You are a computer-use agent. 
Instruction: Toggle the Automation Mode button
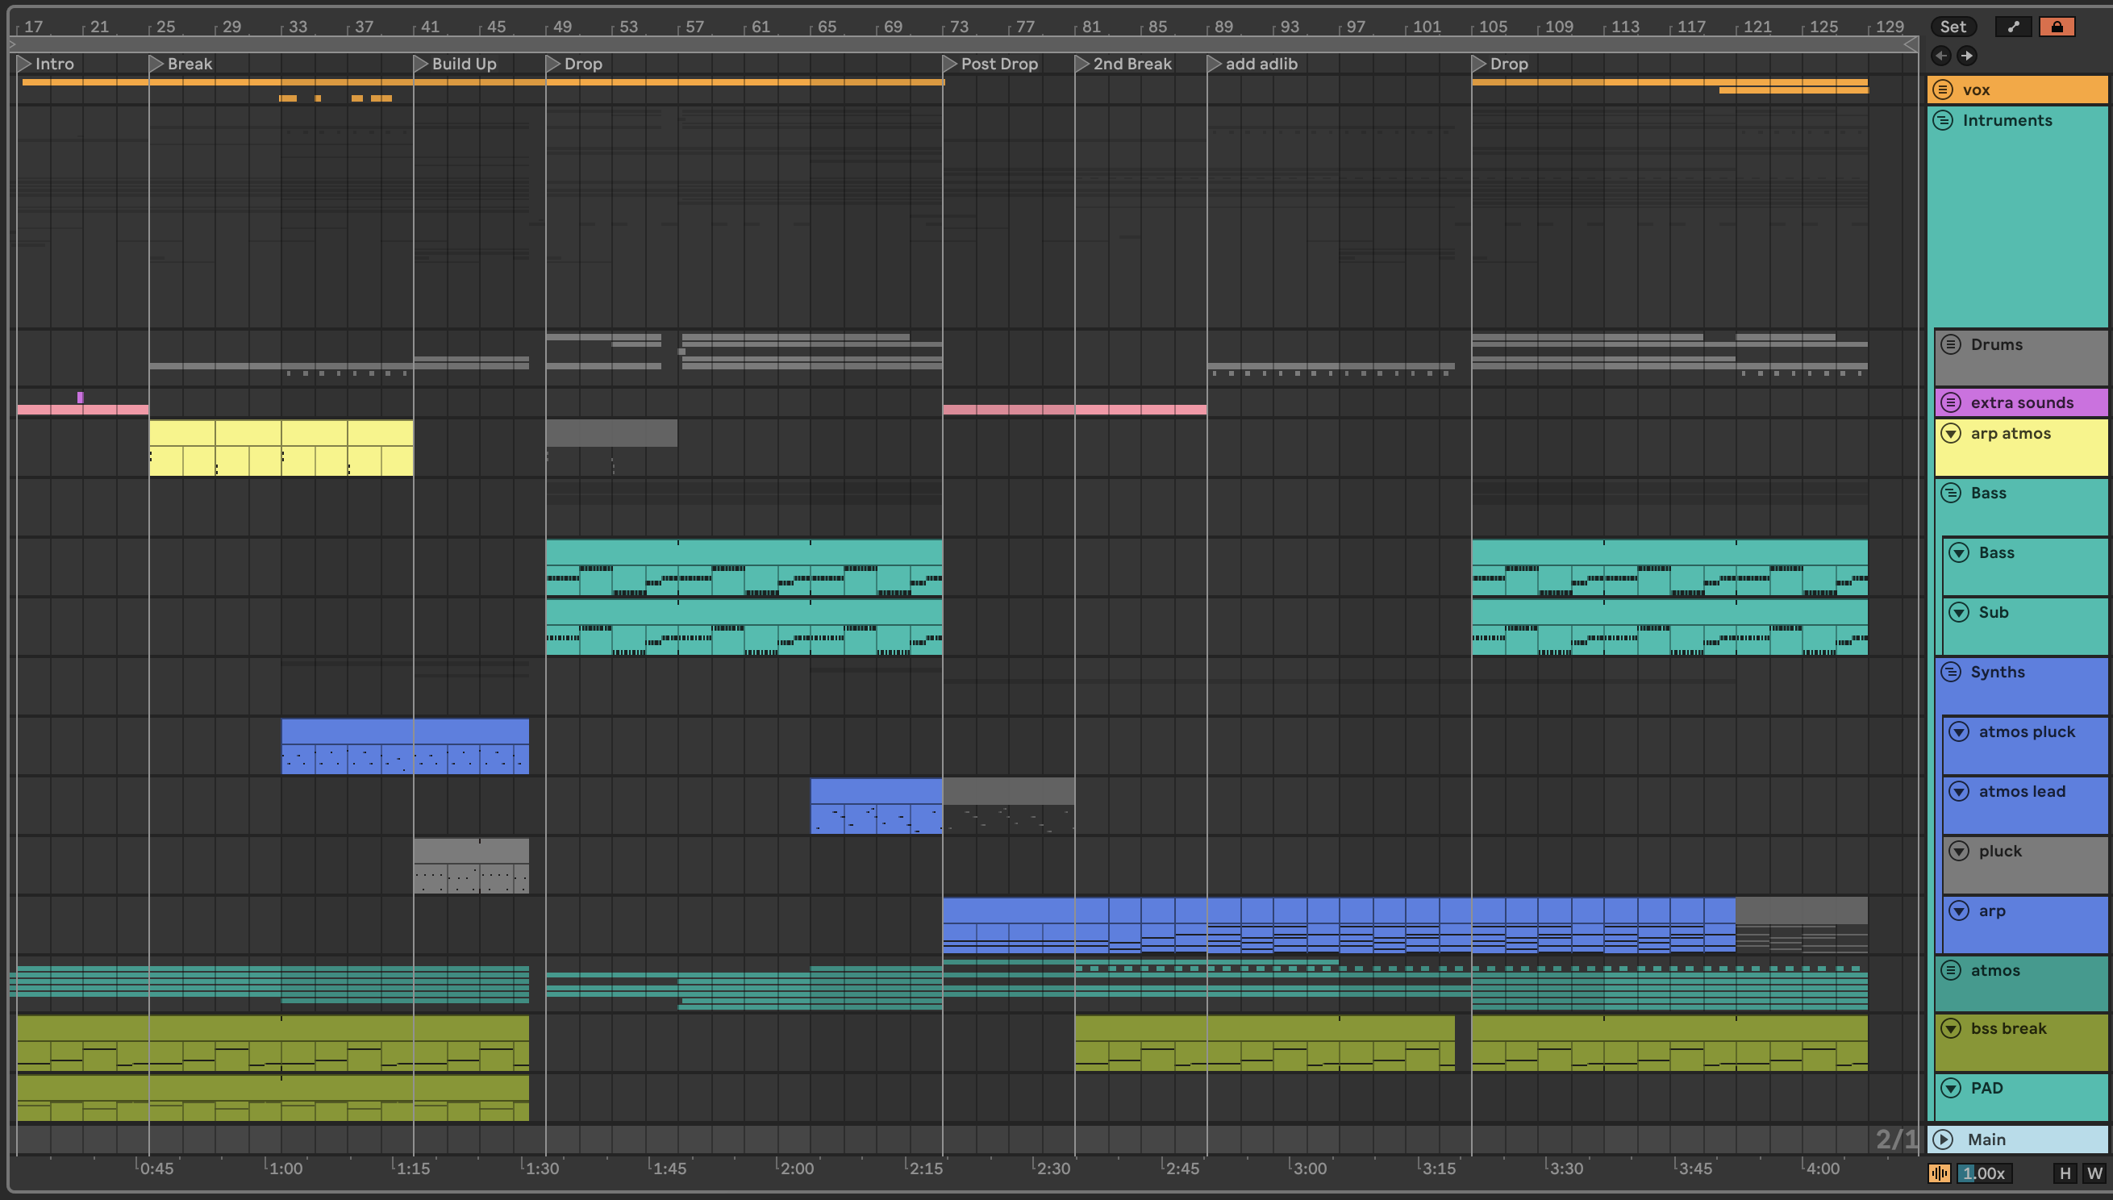tap(2012, 27)
